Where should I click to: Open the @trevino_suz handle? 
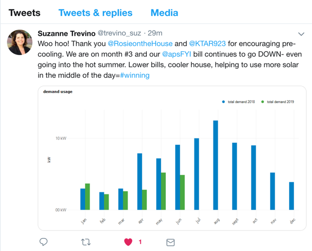point(119,33)
